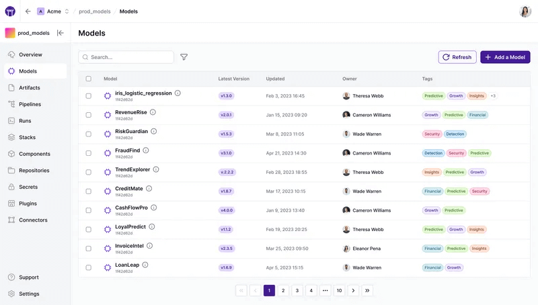Click the filter funnel icon
The image size is (538, 305).
pos(184,57)
